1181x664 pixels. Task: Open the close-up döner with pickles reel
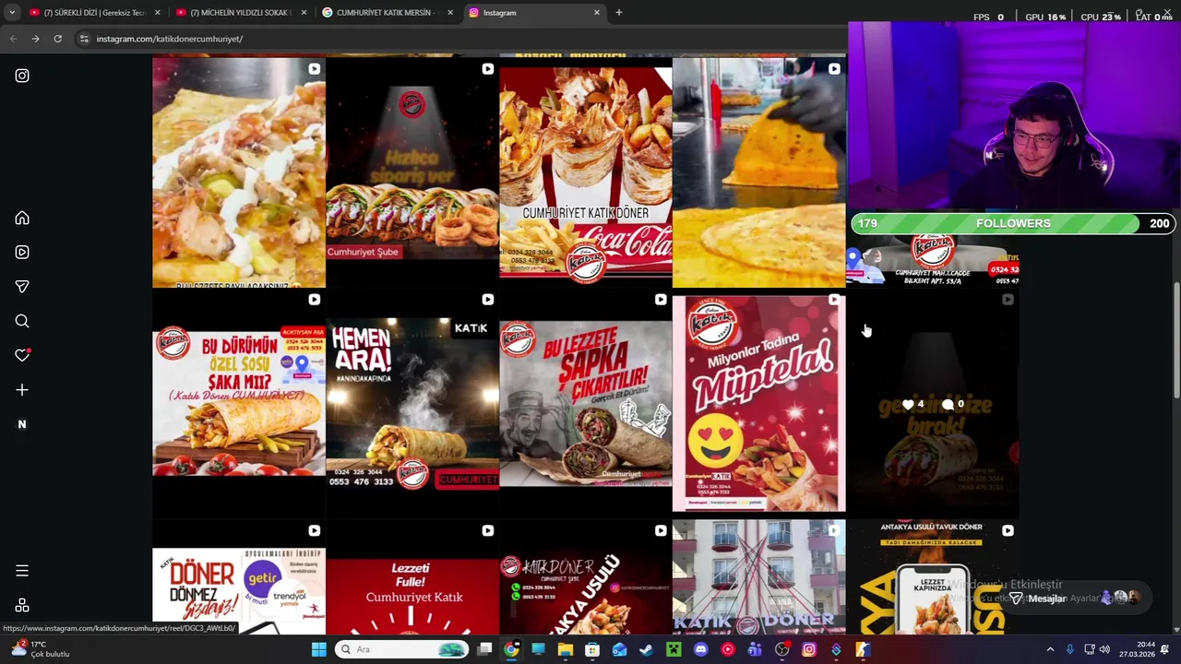pos(238,172)
